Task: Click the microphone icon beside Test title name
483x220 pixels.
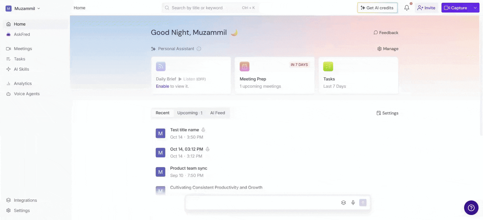Action: [203, 130]
